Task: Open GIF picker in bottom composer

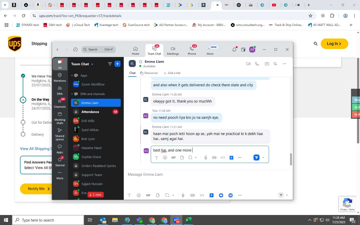Action: coord(148,195)
